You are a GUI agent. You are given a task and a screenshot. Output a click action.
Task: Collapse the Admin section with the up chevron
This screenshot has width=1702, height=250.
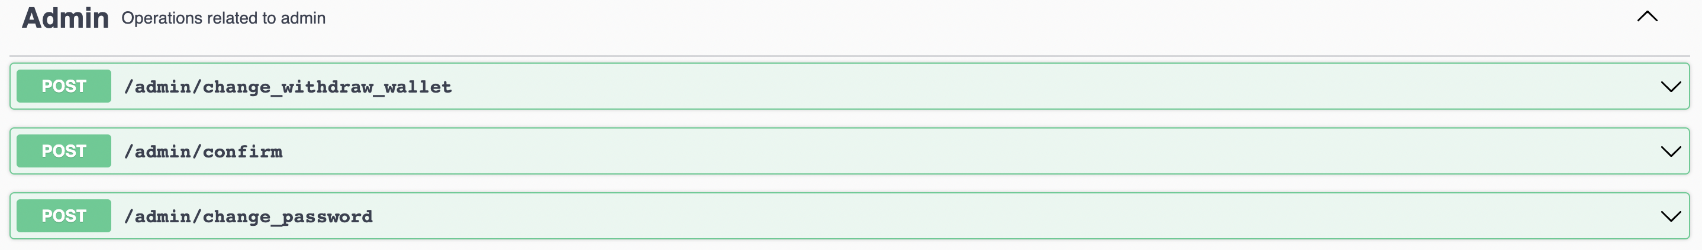(1646, 17)
